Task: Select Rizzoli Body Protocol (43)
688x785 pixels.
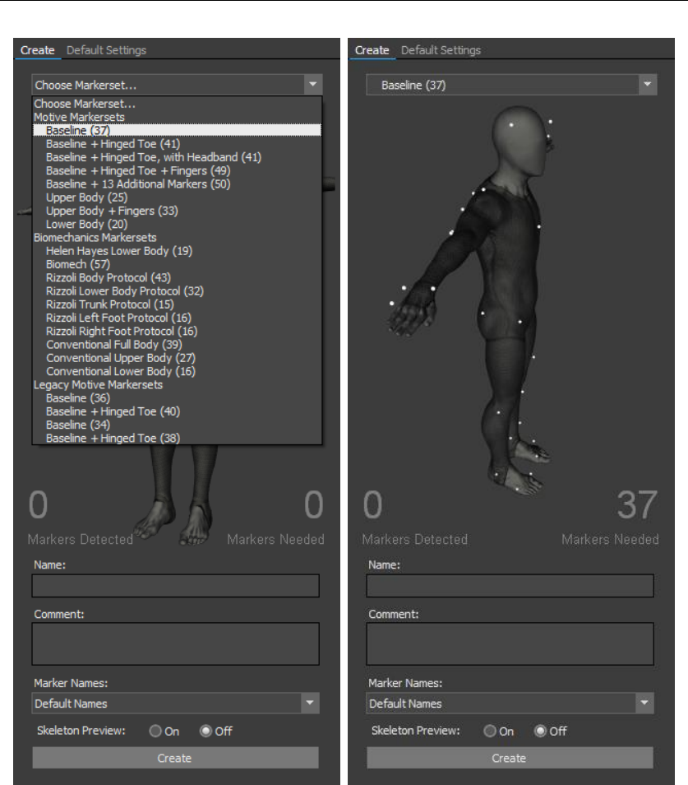Action: tap(109, 278)
